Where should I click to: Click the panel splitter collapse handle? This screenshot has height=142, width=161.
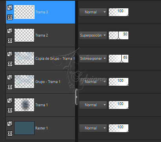(77, 97)
